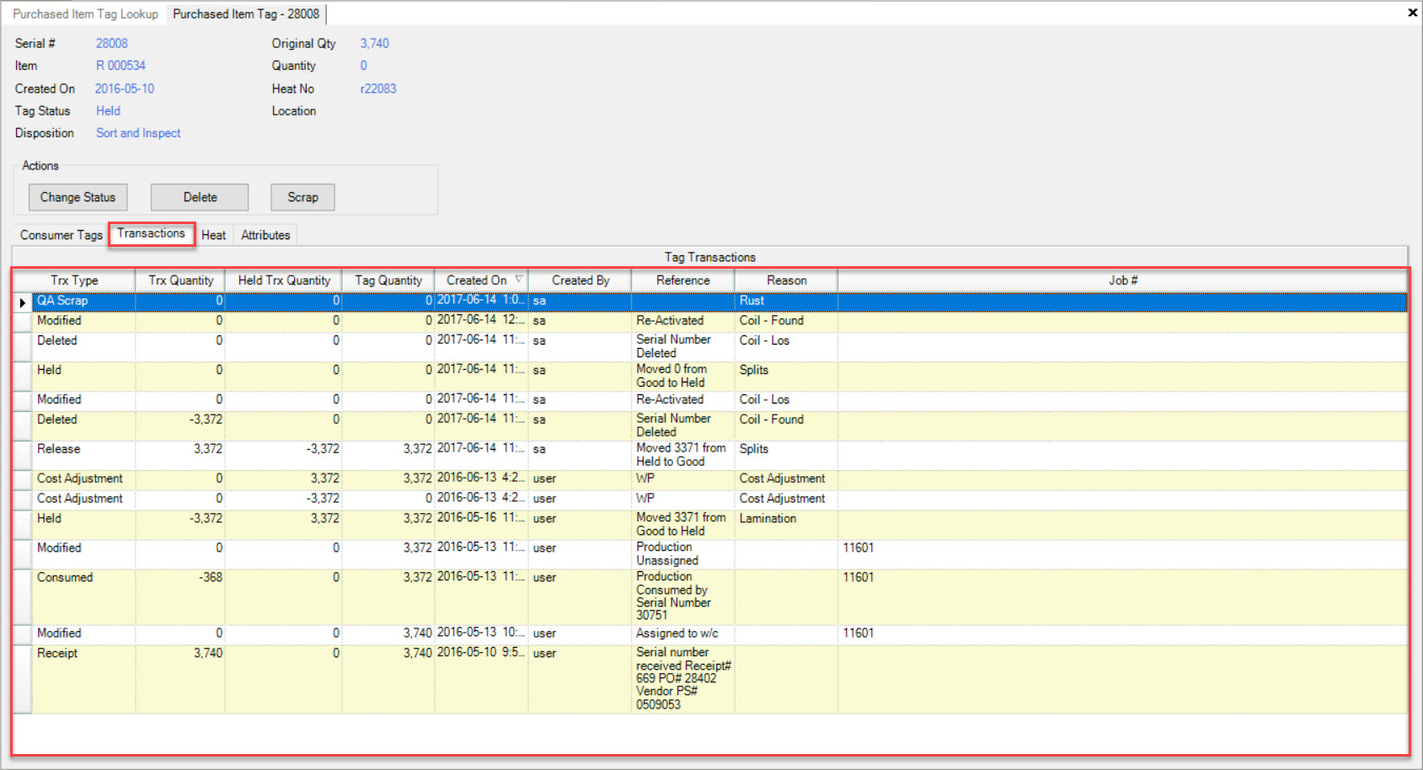The width and height of the screenshot is (1423, 770).
Task: Click the Tag Transactions grid title
Action: (x=709, y=257)
